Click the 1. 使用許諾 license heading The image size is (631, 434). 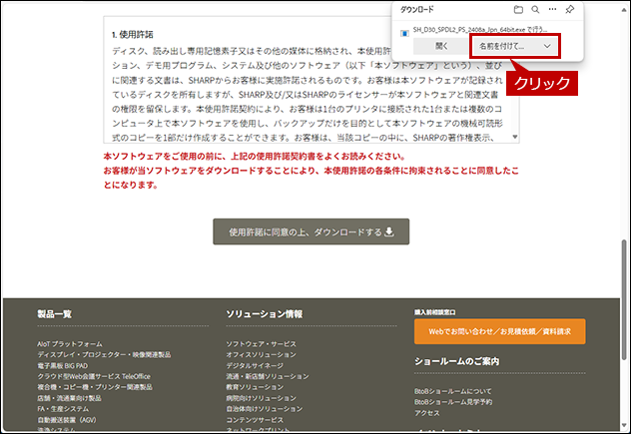point(133,35)
